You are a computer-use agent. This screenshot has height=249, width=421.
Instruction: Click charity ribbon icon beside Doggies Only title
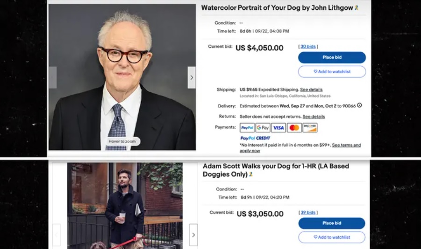[x=251, y=174]
